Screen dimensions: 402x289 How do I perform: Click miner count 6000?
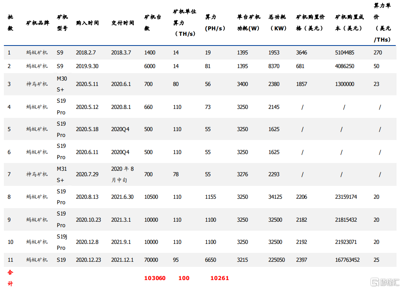click(150, 66)
